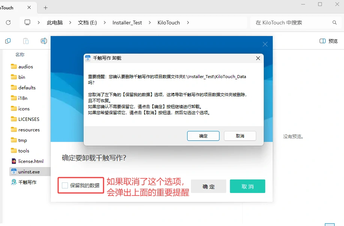Click the refresh icon in Explorer

[x=8, y=23]
